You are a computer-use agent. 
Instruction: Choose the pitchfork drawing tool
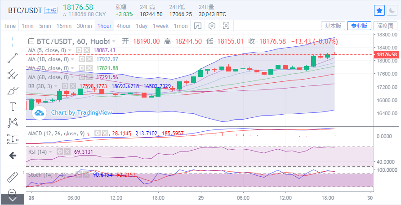point(13,74)
